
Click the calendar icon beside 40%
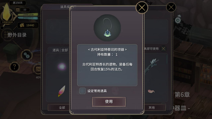click(x=38, y=69)
